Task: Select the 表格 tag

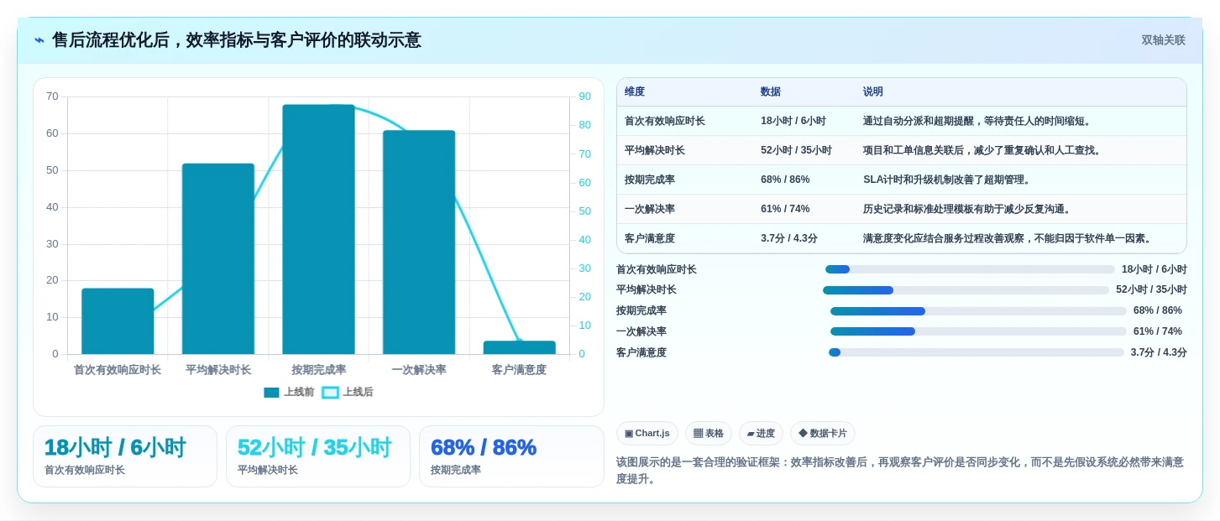Action: point(709,433)
